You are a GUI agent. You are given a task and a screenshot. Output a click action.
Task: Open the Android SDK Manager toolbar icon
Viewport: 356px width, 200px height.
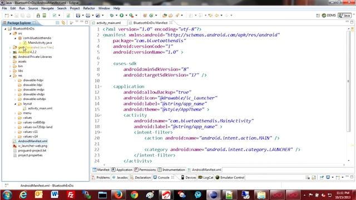[38, 16]
